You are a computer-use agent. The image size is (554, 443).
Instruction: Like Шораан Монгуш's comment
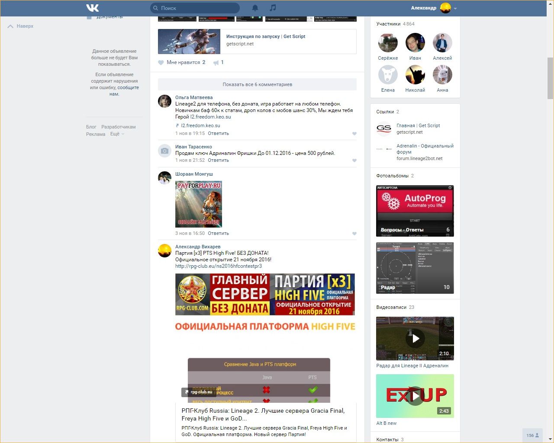click(x=354, y=234)
